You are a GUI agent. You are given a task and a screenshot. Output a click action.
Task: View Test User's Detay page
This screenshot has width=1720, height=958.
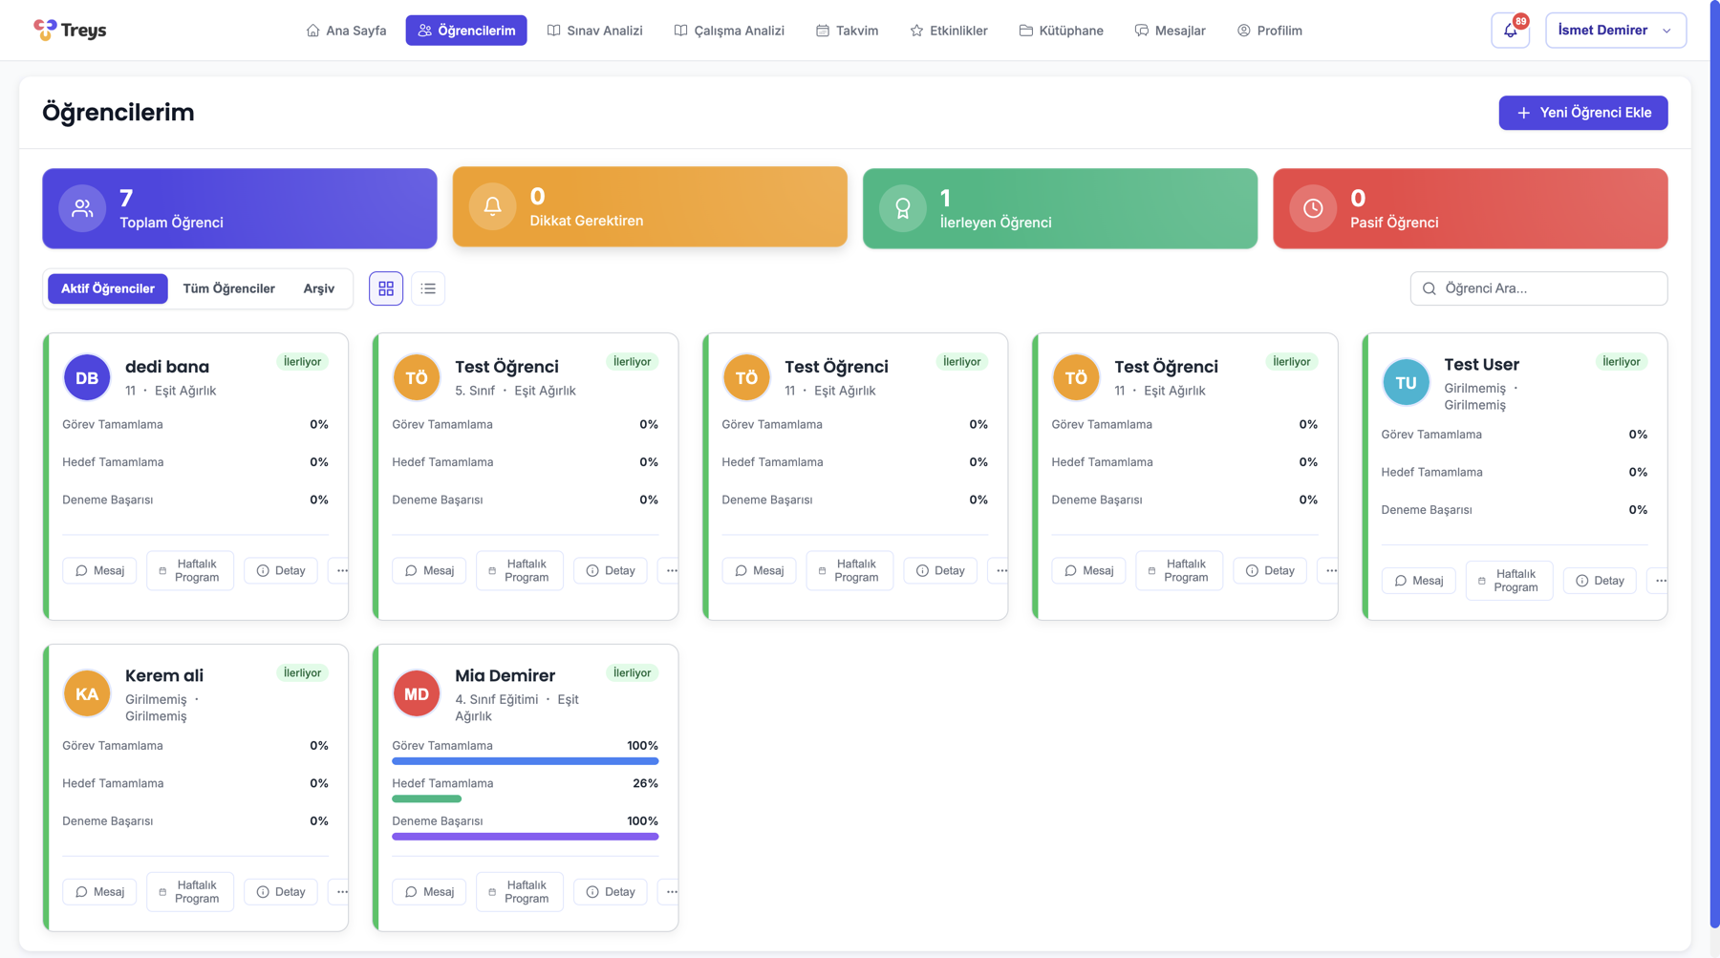[1599, 580]
